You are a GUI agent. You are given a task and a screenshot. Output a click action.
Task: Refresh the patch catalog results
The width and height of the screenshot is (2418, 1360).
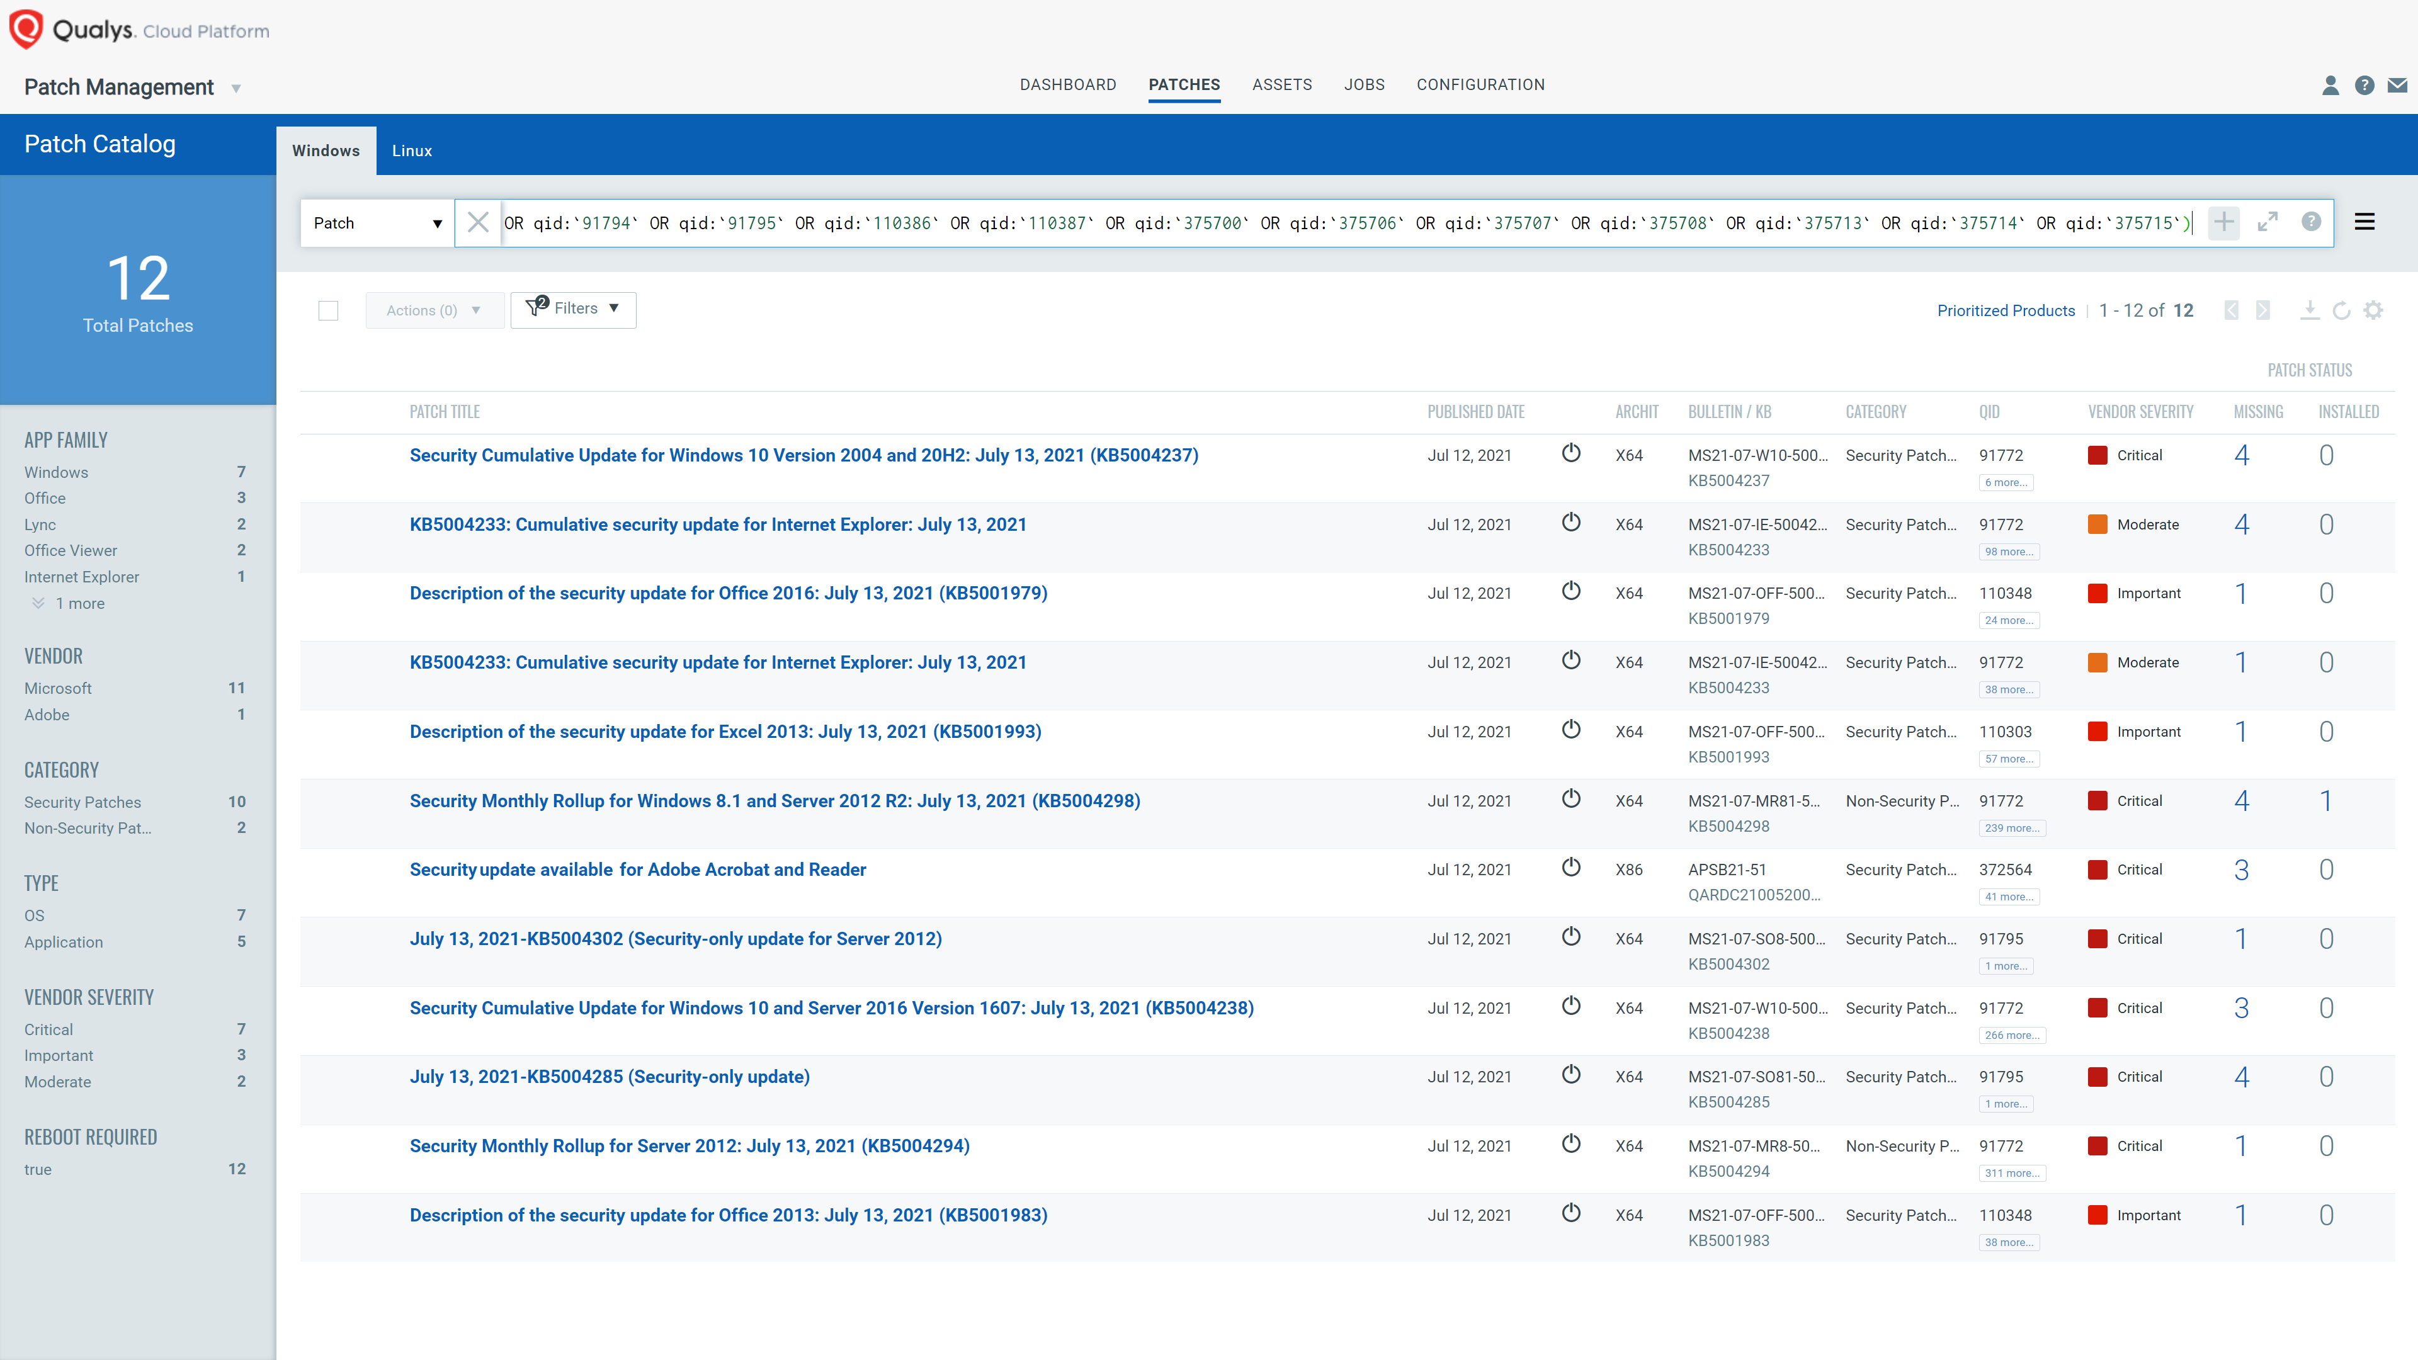pos(2341,310)
